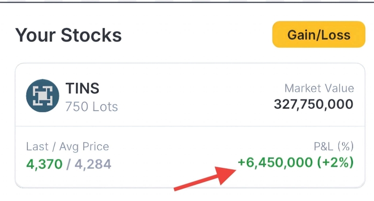This screenshot has height=201, width=374.
Task: Select the gray 4,284 average price
Action: pyautogui.click(x=93, y=163)
